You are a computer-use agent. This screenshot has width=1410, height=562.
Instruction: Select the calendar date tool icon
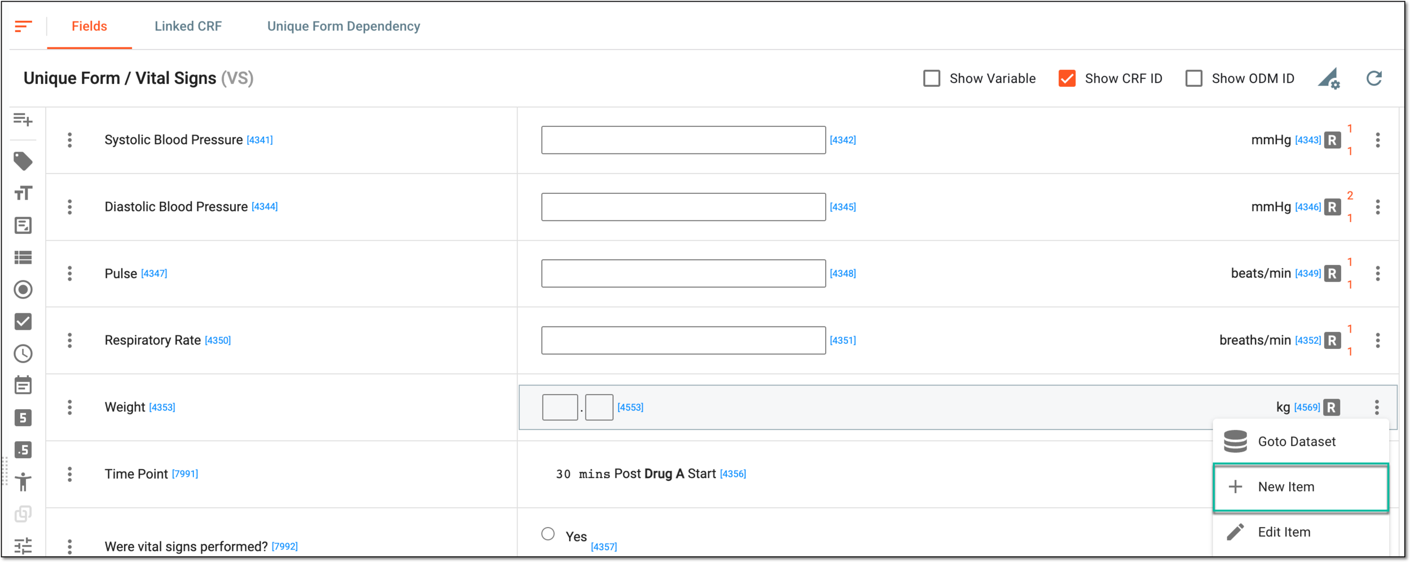click(23, 386)
